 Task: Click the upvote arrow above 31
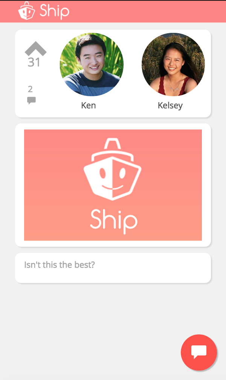[x=35, y=49]
